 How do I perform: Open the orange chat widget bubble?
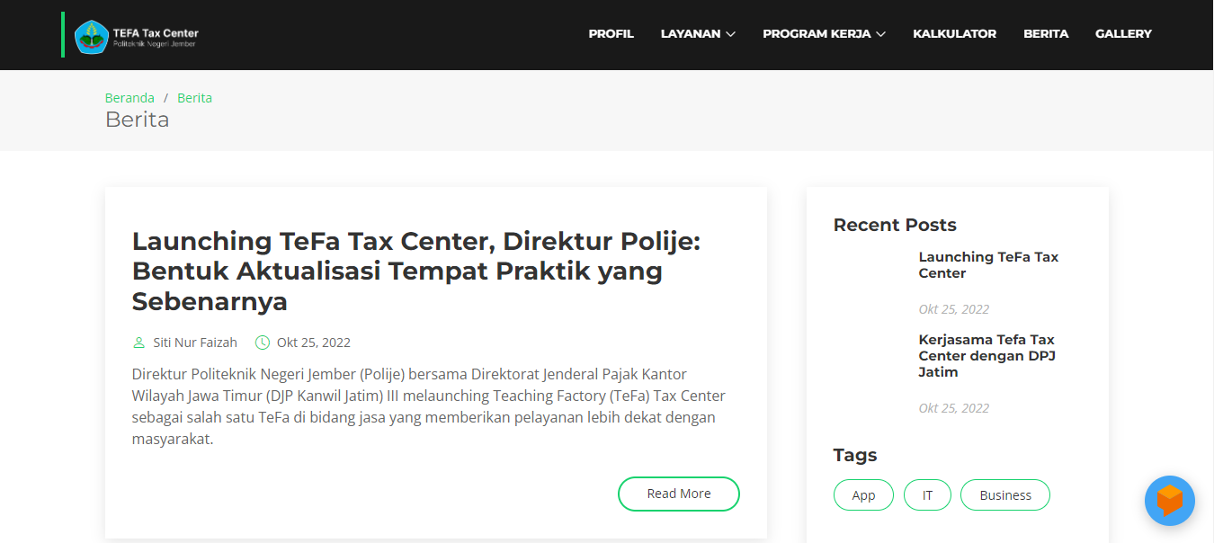[1169, 501]
